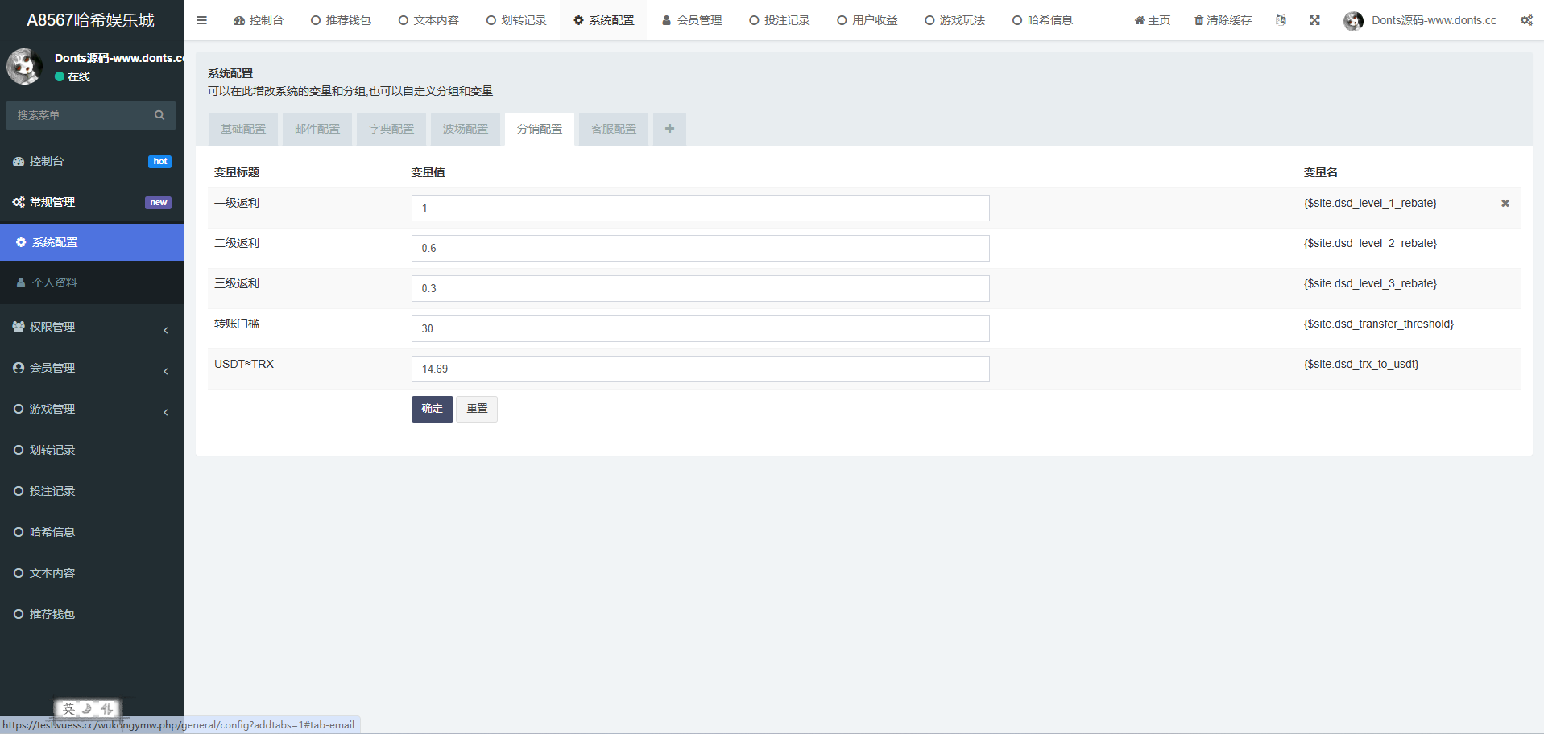Open 推荐钱包 in the sidebar

pyautogui.click(x=92, y=614)
